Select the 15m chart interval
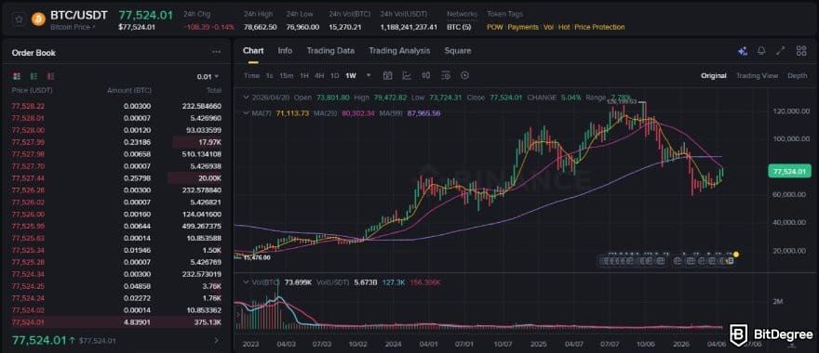Screen dimensions: 819x353 (x=287, y=75)
